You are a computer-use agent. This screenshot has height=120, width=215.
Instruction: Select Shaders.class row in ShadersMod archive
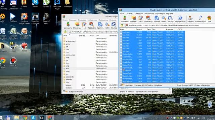pyautogui.click(x=152, y=76)
